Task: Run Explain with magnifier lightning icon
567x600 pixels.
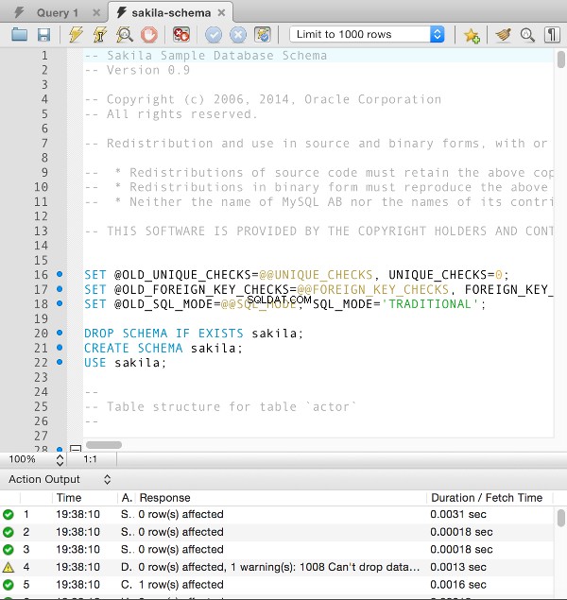Action: pos(125,35)
